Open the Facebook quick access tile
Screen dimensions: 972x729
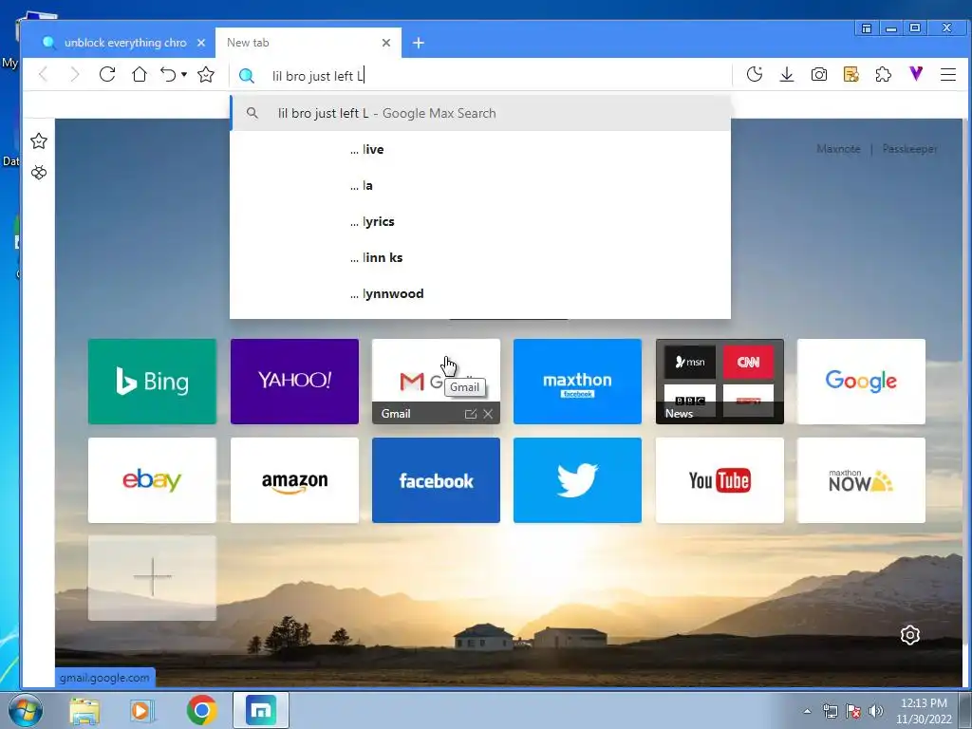tap(436, 480)
